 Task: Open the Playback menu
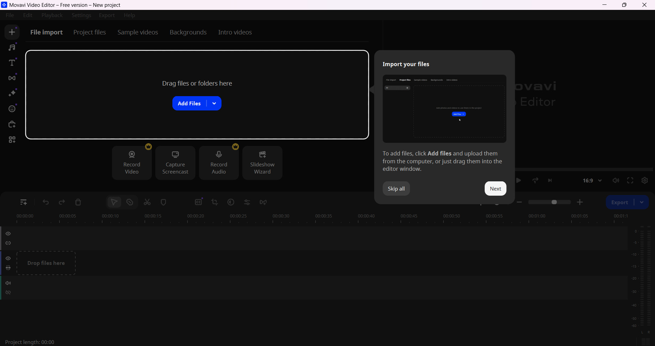point(52,15)
